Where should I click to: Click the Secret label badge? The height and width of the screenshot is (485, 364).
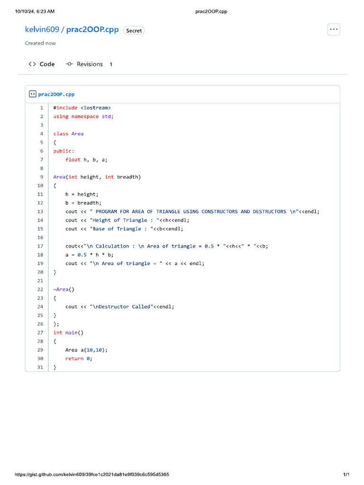[x=134, y=31]
